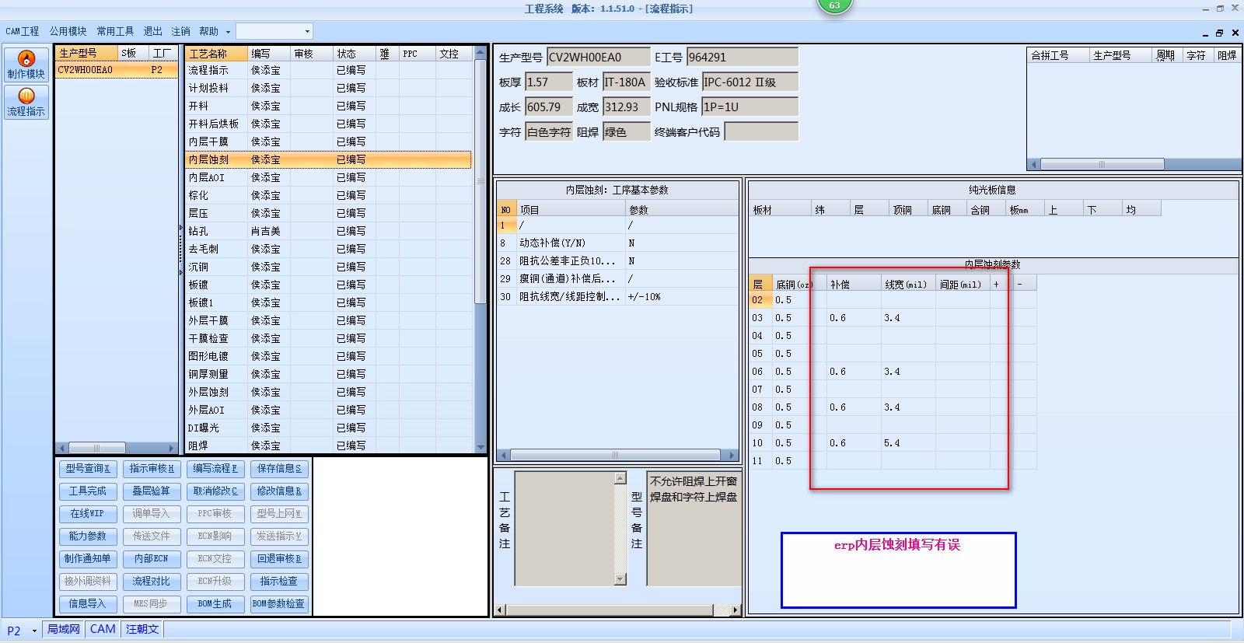1244x643 pixels.
Task: Select the 动态补偿(Y/N) parameter row
Action: [x=617, y=243]
